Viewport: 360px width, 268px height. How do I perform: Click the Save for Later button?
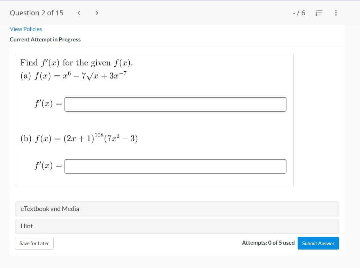[x=34, y=243]
